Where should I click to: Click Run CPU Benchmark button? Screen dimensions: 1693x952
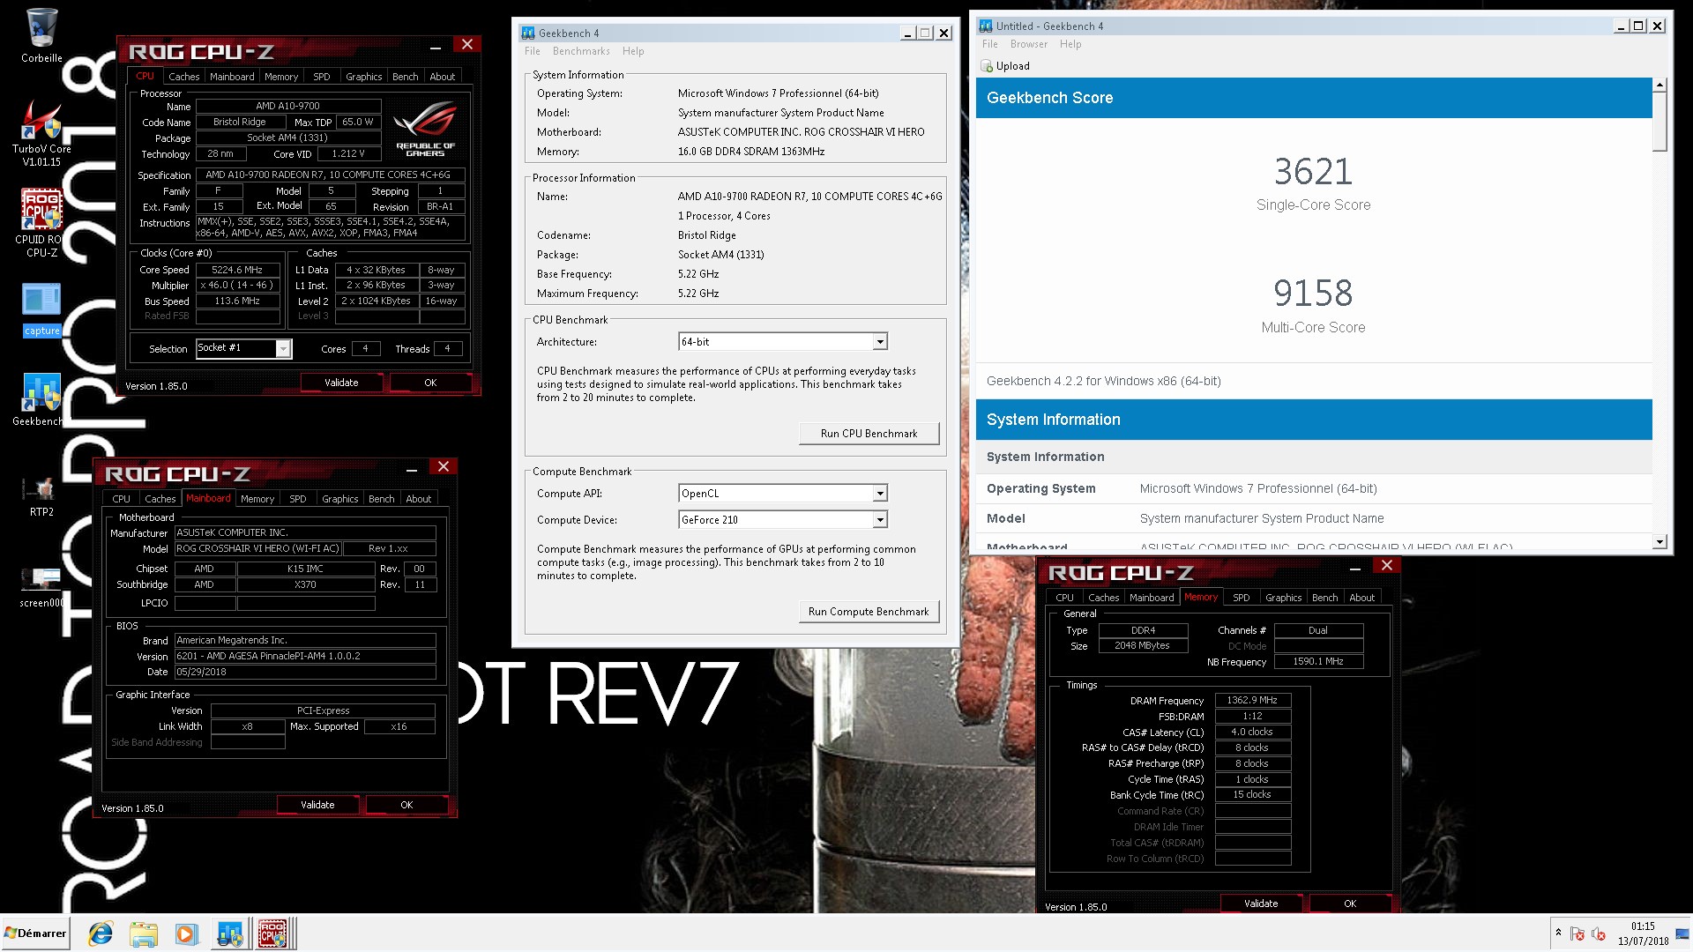point(869,434)
